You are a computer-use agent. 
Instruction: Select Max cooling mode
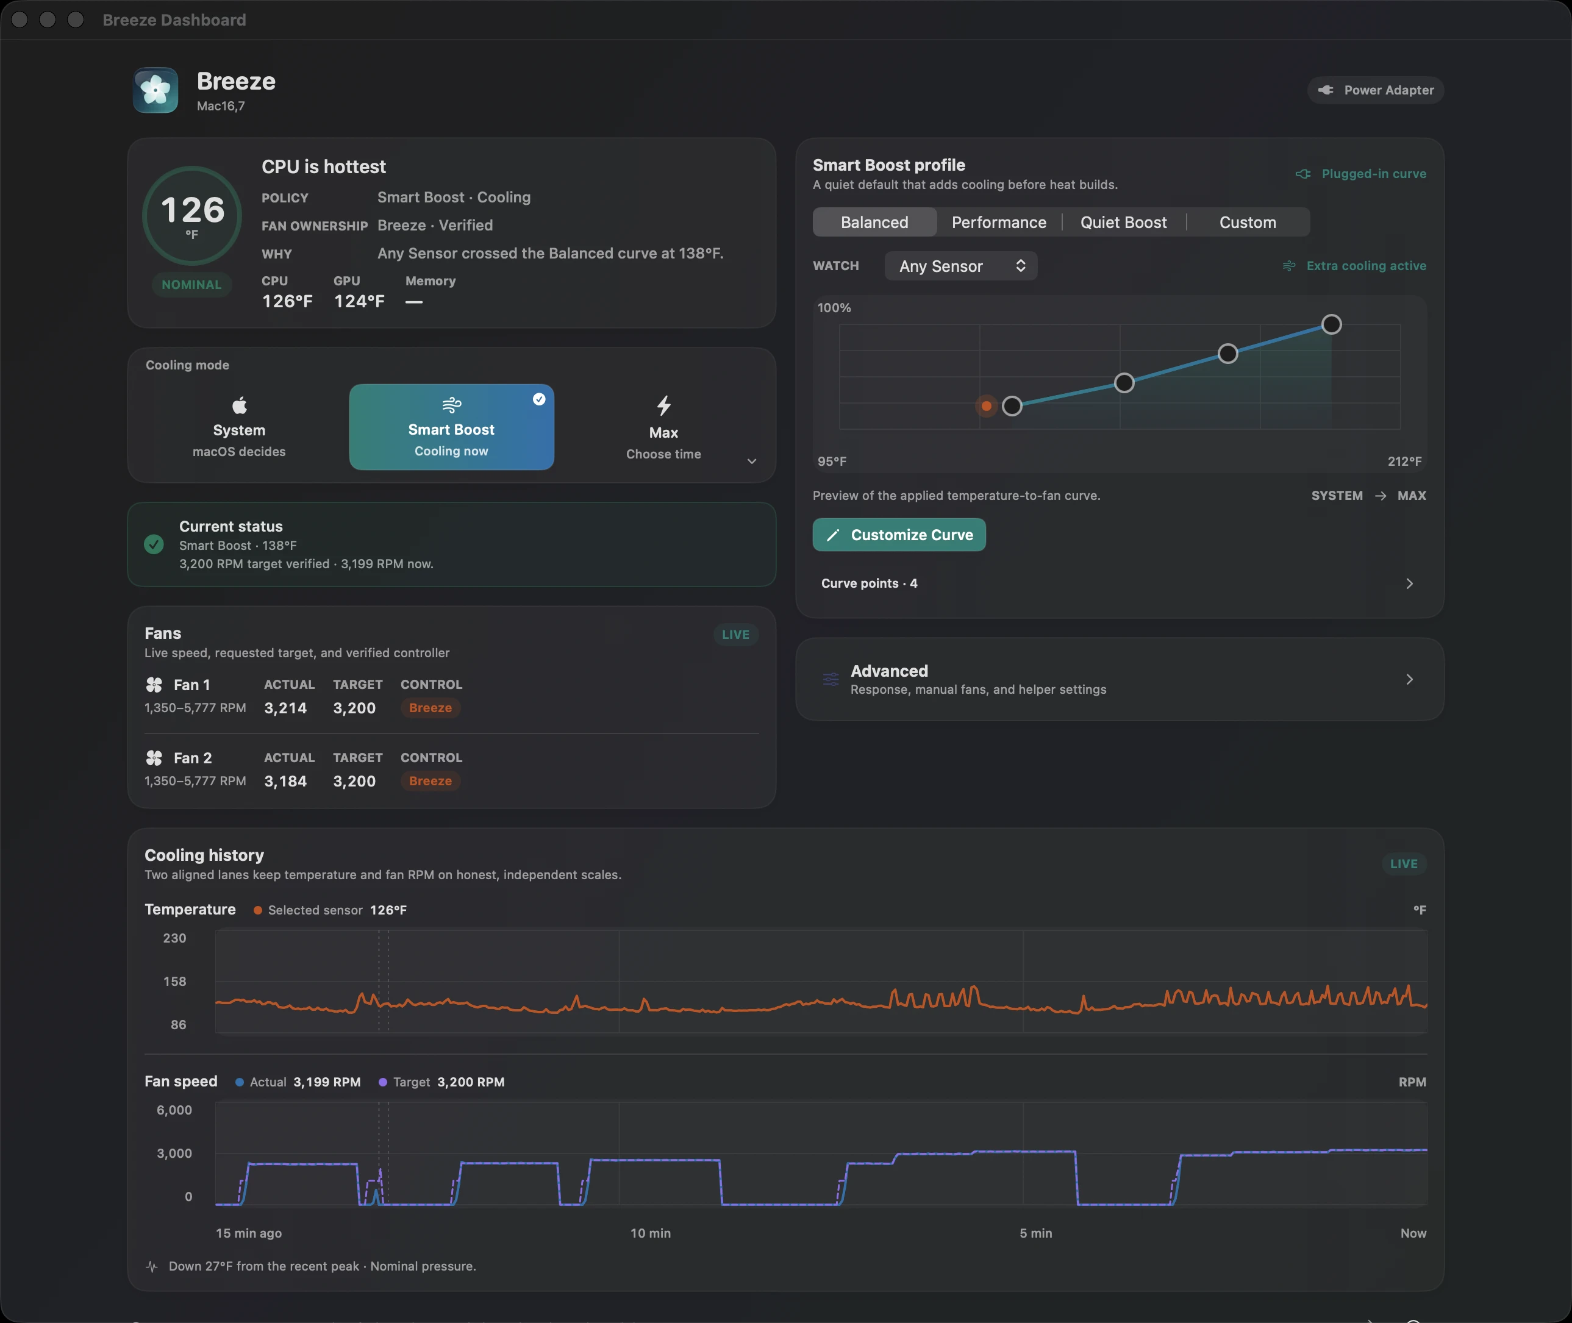[x=664, y=427]
